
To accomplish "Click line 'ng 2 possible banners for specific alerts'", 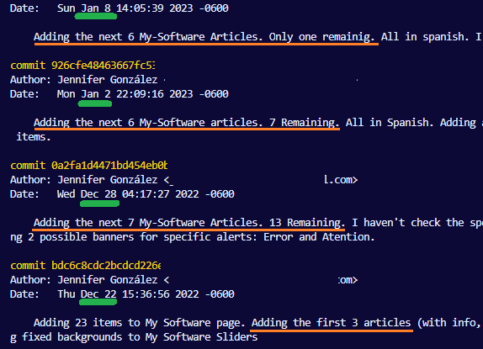I will click(x=134, y=237).
